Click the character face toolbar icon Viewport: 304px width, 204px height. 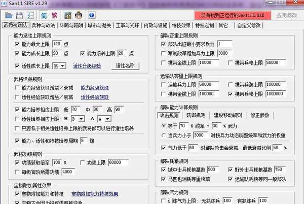click(79, 15)
